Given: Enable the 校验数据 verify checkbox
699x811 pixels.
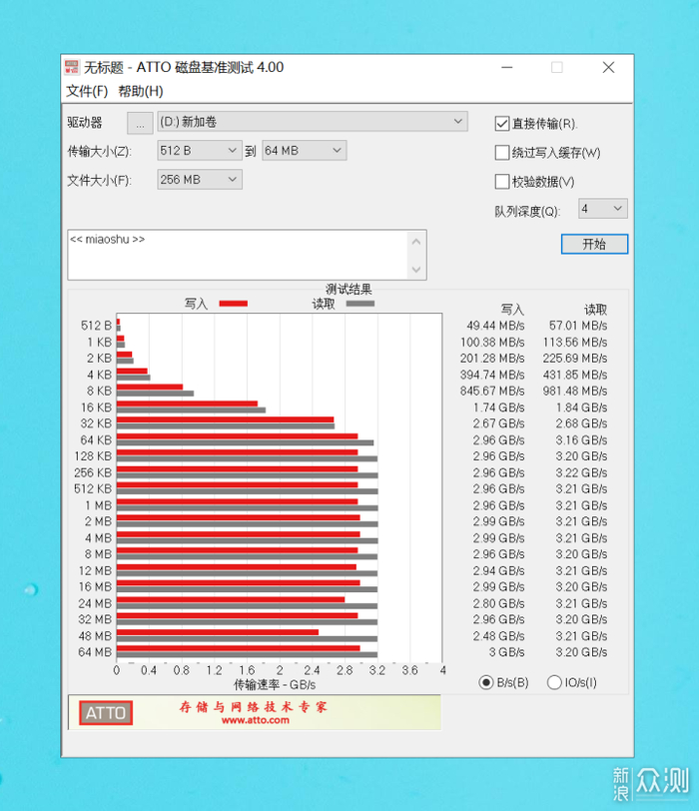Looking at the screenshot, I should (501, 182).
